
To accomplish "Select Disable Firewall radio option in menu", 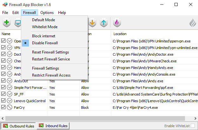I will (x=45, y=43).
